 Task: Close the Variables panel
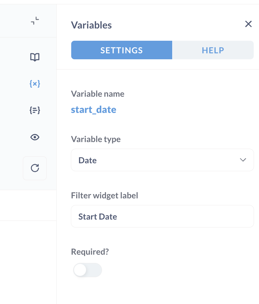tap(248, 24)
